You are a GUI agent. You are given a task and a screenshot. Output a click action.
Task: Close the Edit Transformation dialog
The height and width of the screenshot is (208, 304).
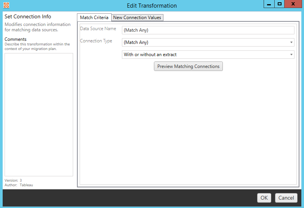pyautogui.click(x=292, y=5)
